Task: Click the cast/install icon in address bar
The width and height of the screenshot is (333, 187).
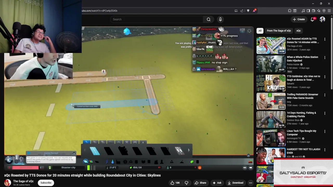Action: pyautogui.click(x=236, y=11)
